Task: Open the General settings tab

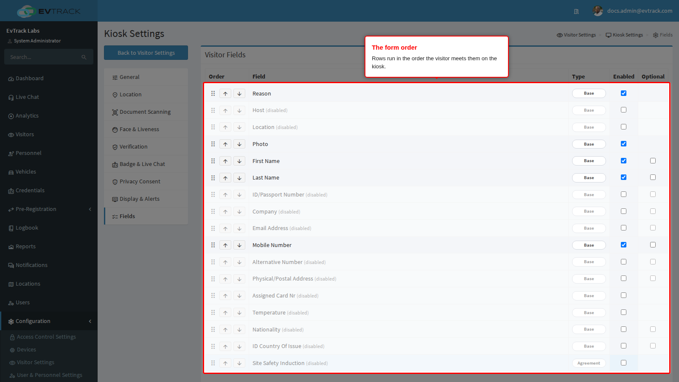Action: click(146, 77)
